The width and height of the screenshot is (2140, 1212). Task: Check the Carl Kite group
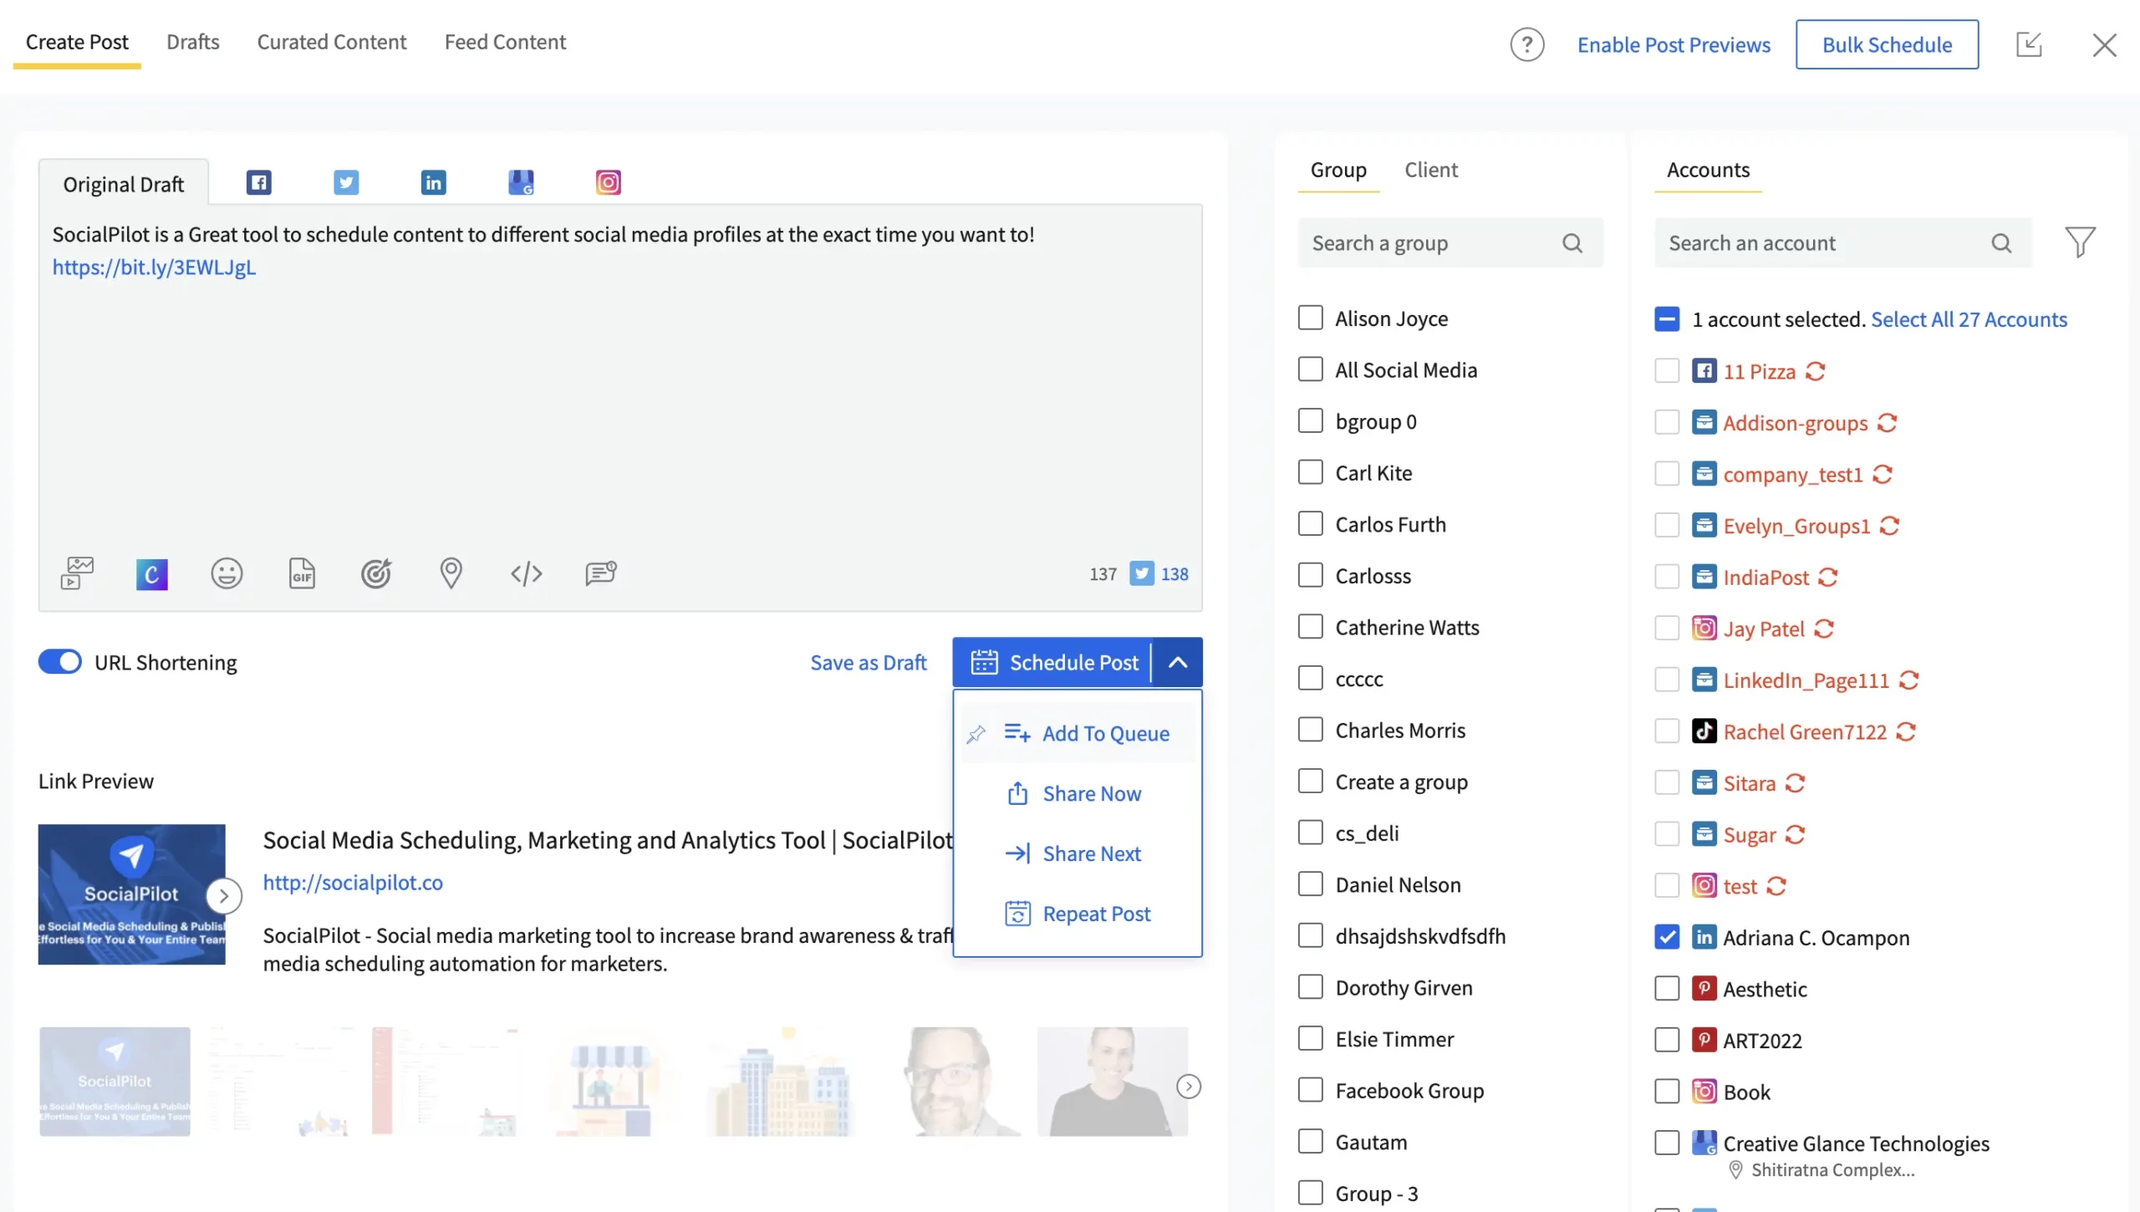(1310, 472)
